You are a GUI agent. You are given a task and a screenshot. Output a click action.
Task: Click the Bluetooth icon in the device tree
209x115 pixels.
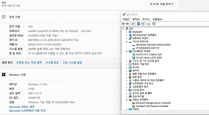click(x=130, y=32)
